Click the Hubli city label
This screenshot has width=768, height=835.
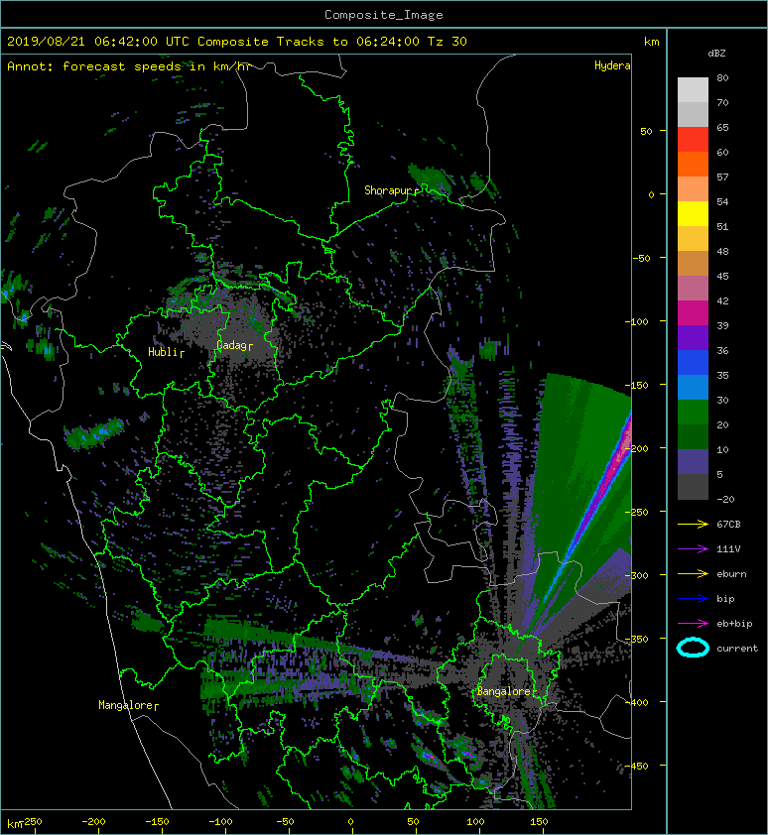(x=164, y=352)
